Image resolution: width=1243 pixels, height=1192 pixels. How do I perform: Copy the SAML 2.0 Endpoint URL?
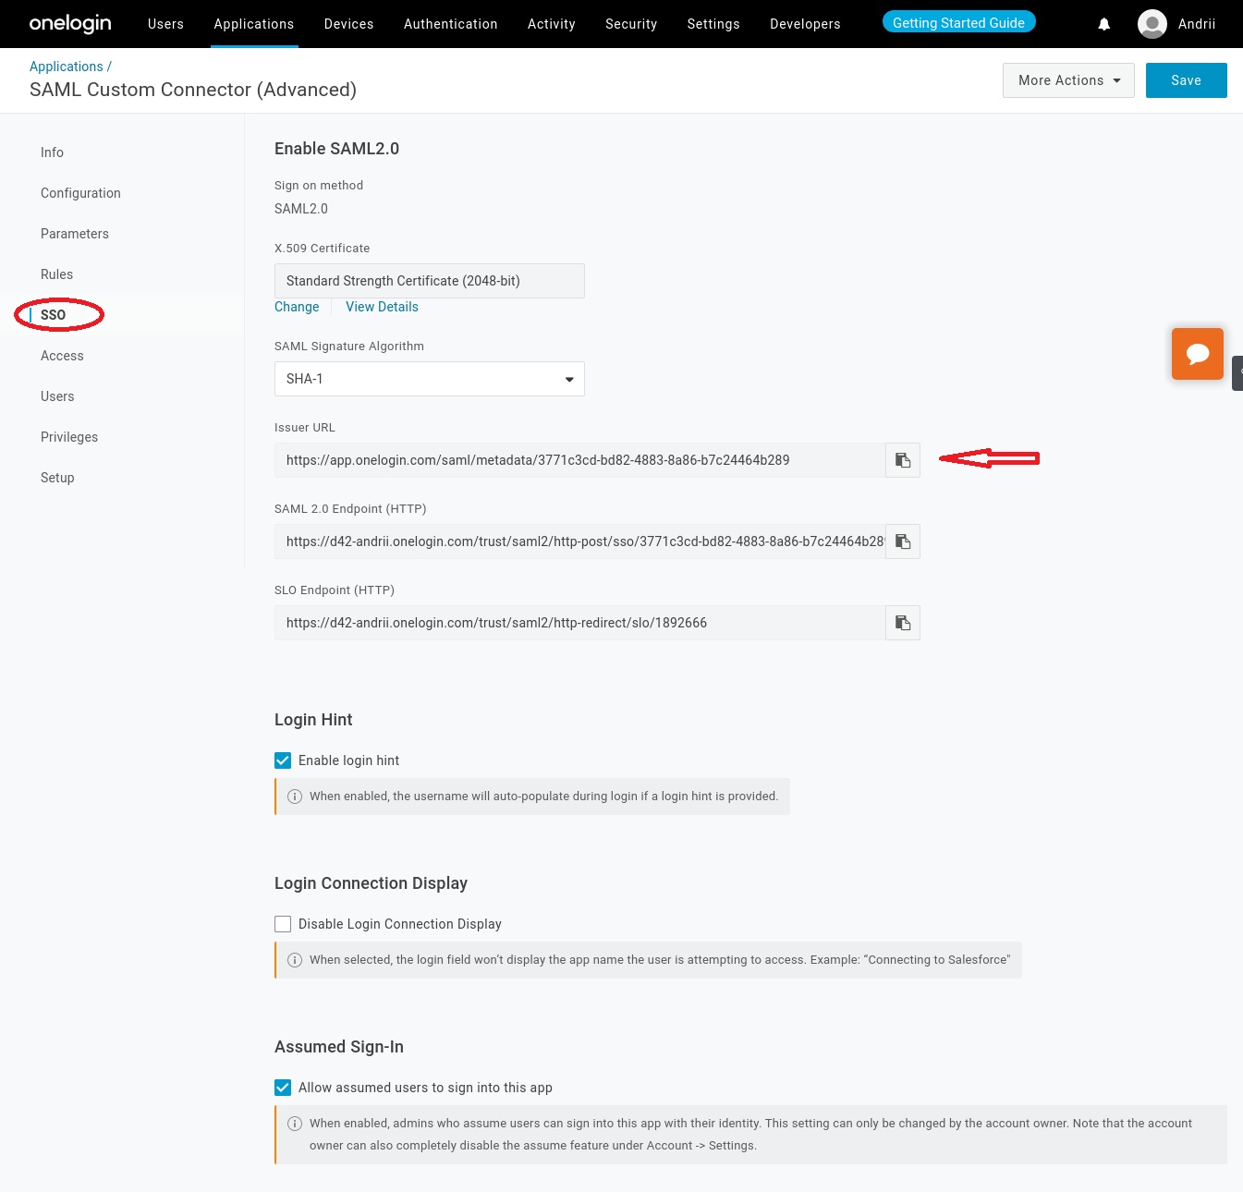[903, 541]
